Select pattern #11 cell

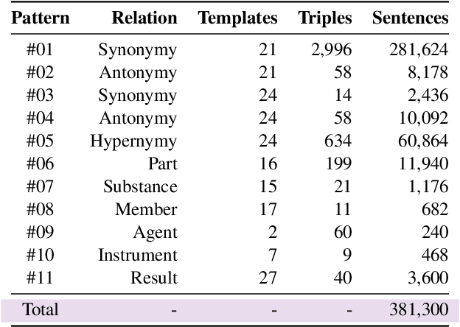pyautogui.click(x=39, y=278)
